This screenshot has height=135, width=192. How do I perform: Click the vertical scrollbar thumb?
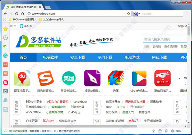(189, 30)
